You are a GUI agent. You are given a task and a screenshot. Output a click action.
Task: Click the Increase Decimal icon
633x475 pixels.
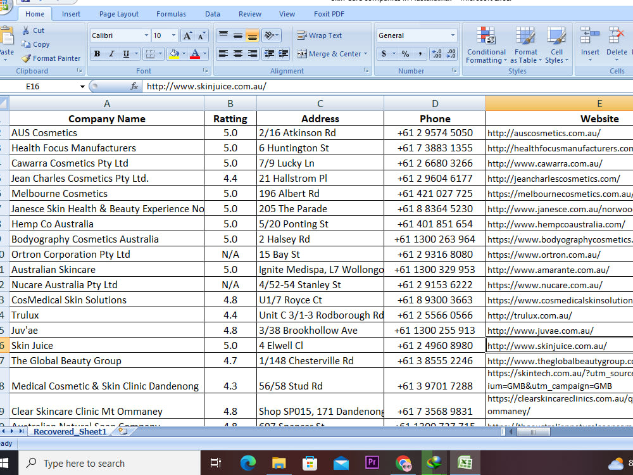coord(436,54)
